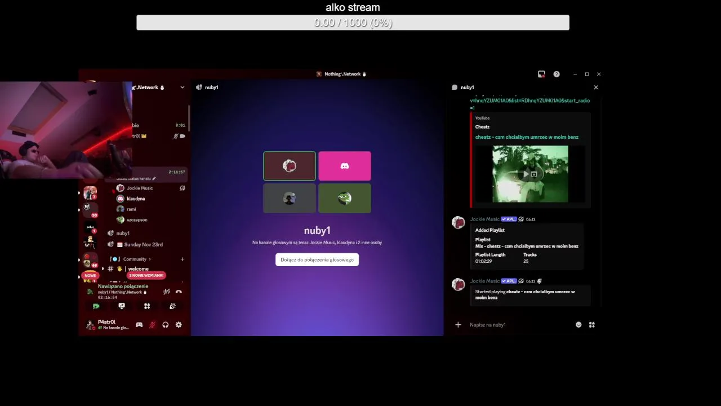The height and width of the screenshot is (406, 721).
Task: Click the 3 NOWE WZMIANKI mentions pill
Action: [x=146, y=275]
